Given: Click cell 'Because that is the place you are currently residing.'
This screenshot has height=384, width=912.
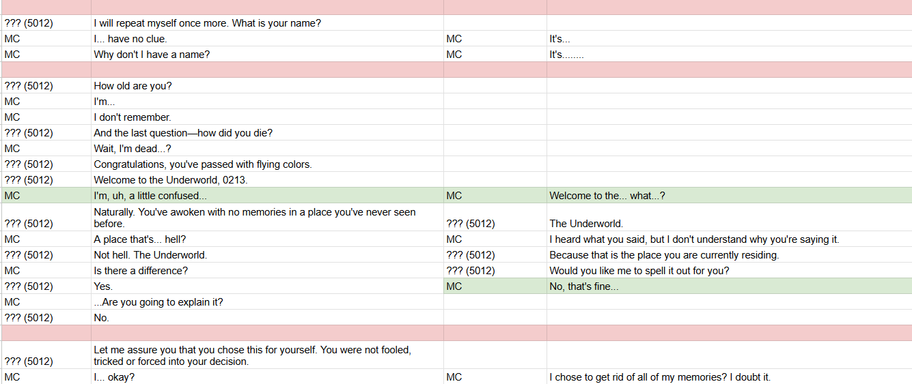Looking at the screenshot, I should [729, 255].
